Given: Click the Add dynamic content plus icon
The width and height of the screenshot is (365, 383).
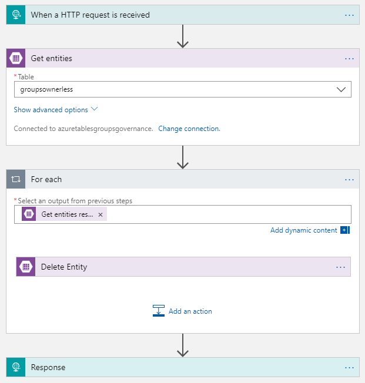Looking at the screenshot, I should coord(345,230).
